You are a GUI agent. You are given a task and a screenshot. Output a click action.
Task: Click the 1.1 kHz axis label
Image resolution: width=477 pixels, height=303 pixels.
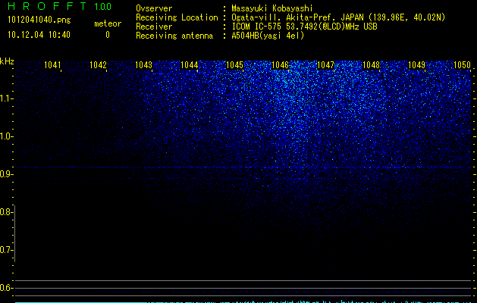[5, 98]
